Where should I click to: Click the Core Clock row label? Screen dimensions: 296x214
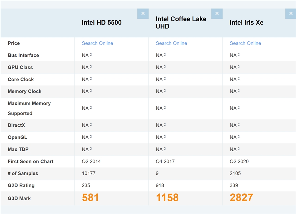[21, 80]
